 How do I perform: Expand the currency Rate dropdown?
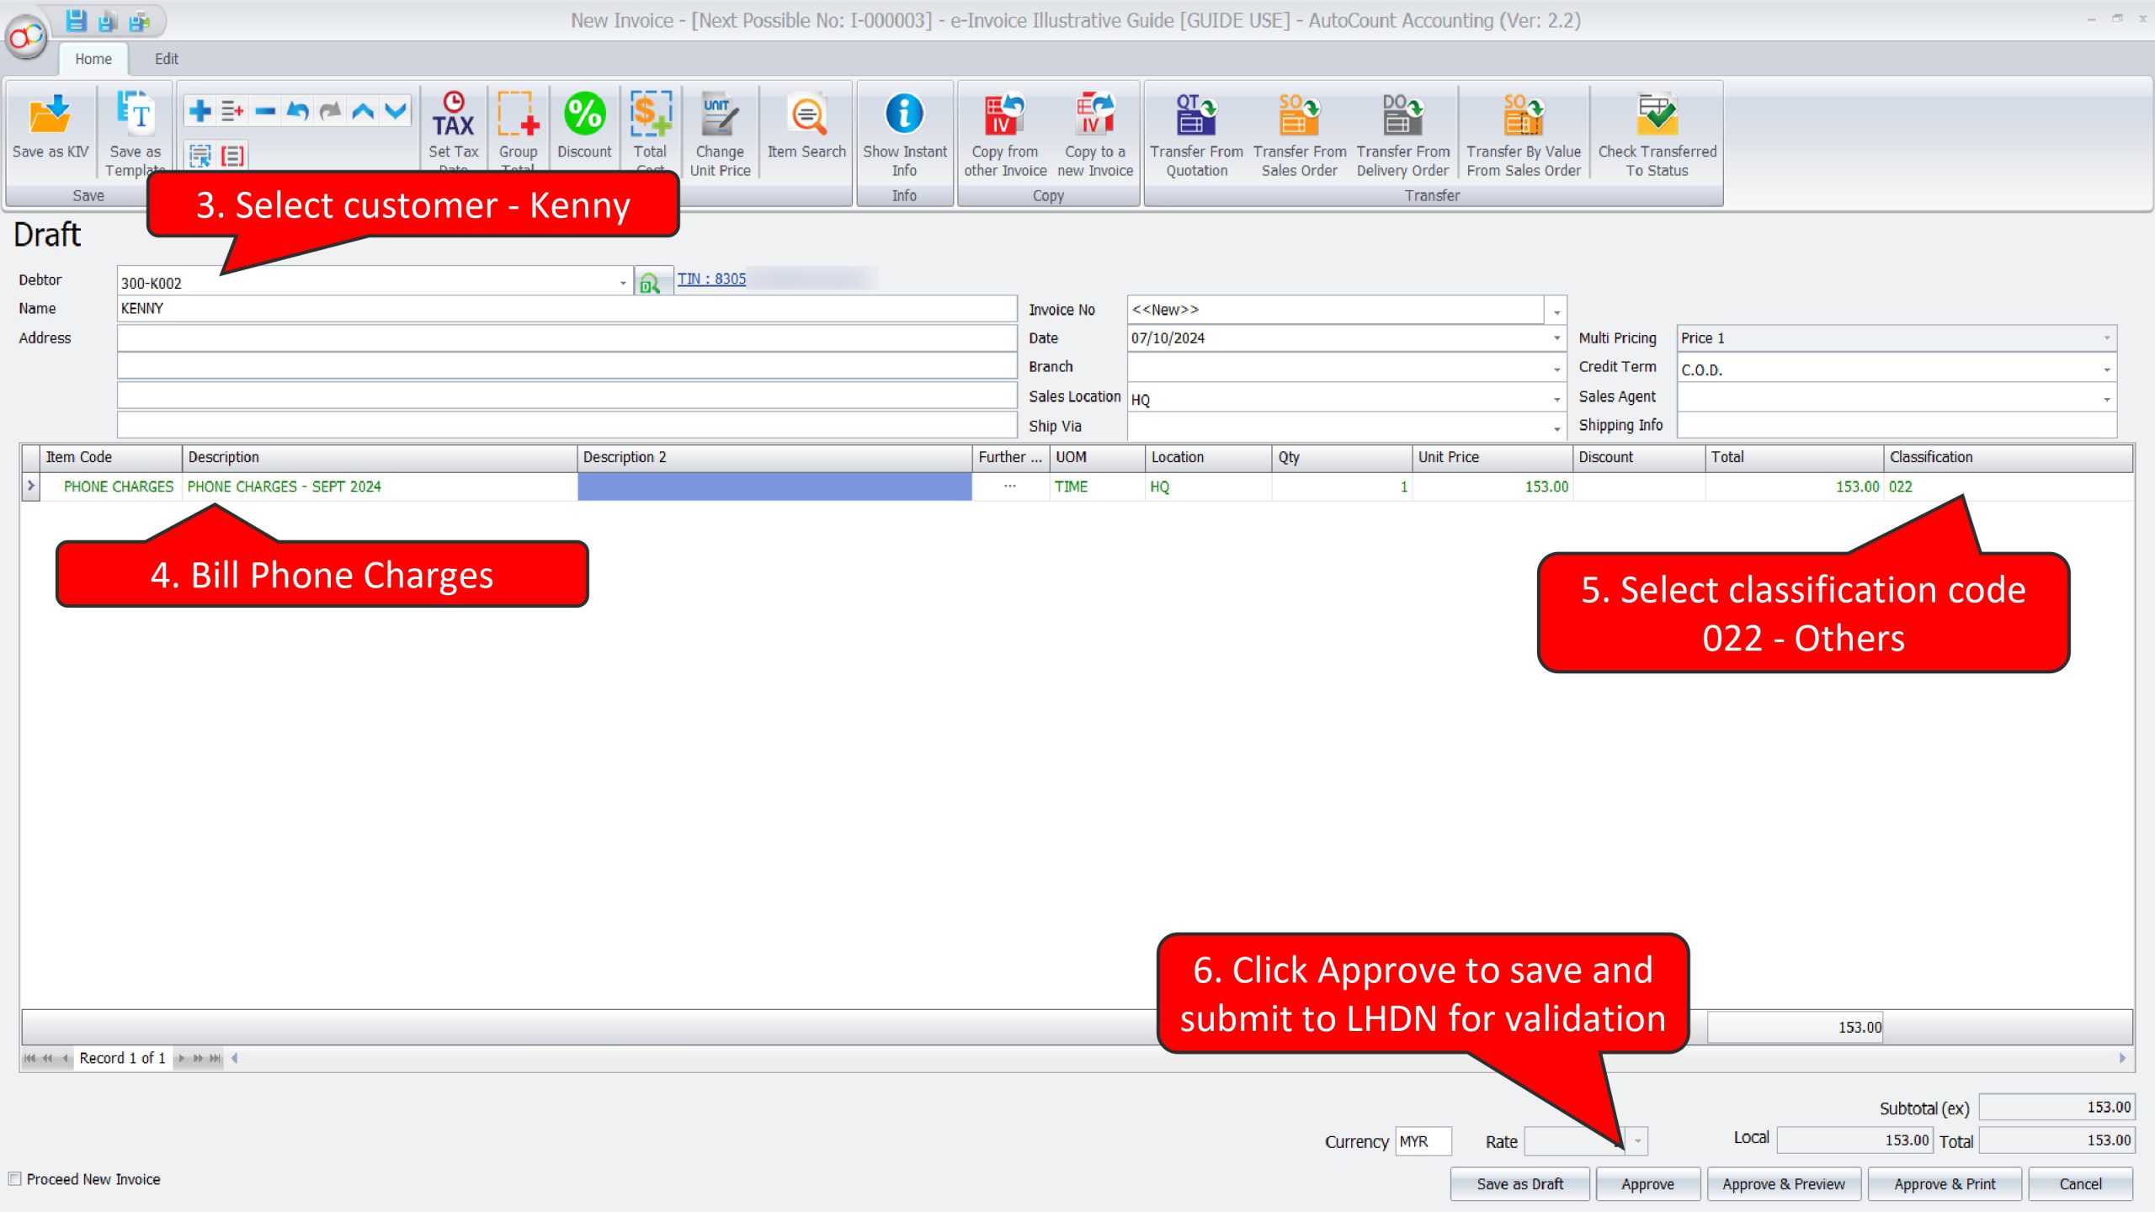point(1637,1141)
